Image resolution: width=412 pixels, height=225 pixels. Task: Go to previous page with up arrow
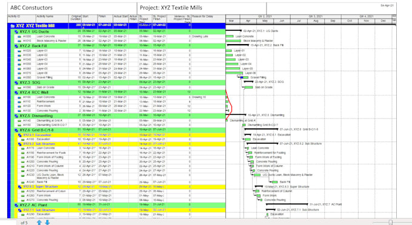pos(39,223)
